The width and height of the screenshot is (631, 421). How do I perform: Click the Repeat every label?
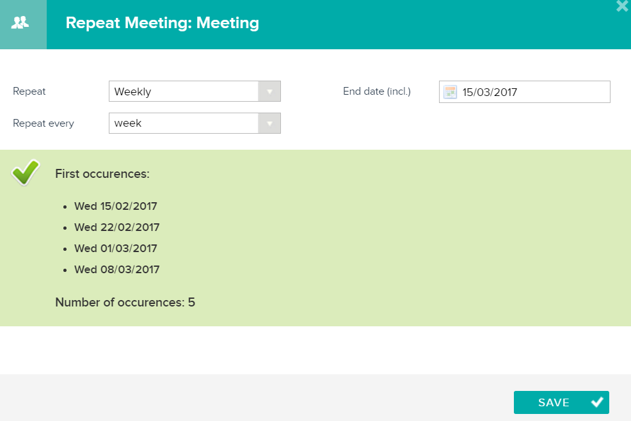pyautogui.click(x=44, y=123)
